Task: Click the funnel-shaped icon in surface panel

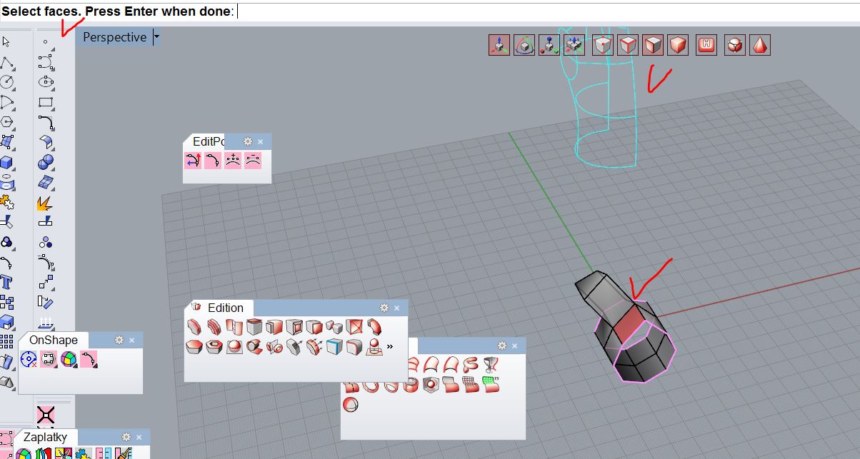Action: [490, 365]
